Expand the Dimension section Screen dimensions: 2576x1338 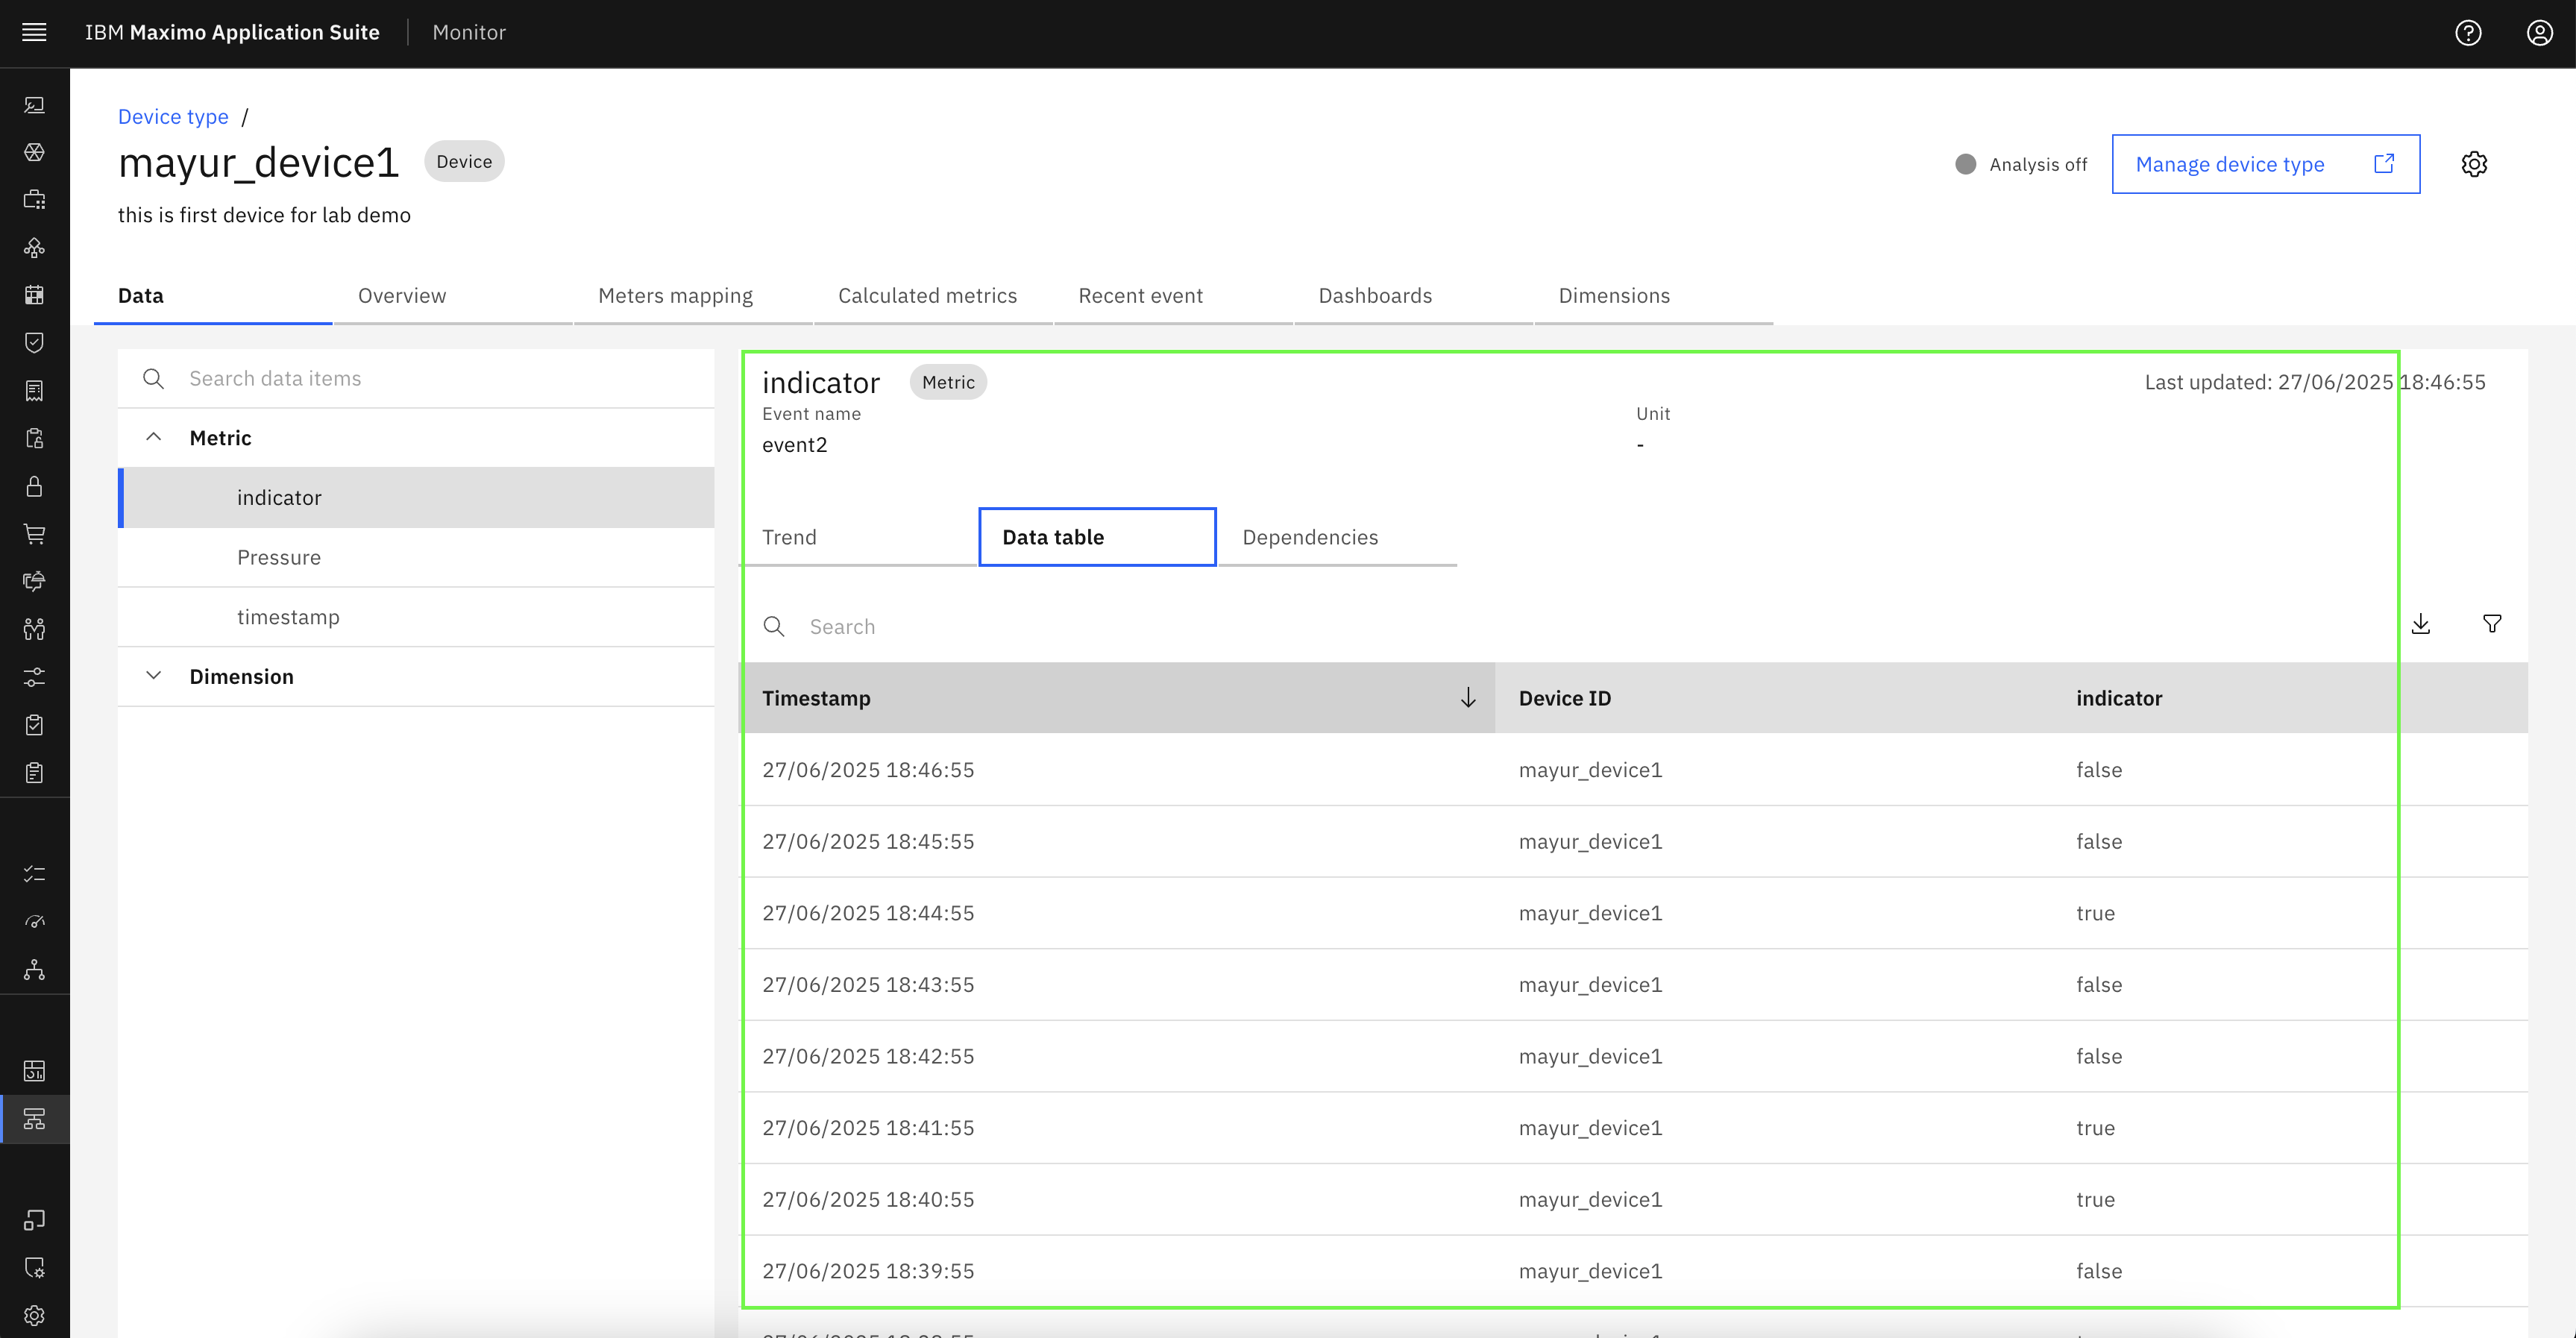[153, 676]
